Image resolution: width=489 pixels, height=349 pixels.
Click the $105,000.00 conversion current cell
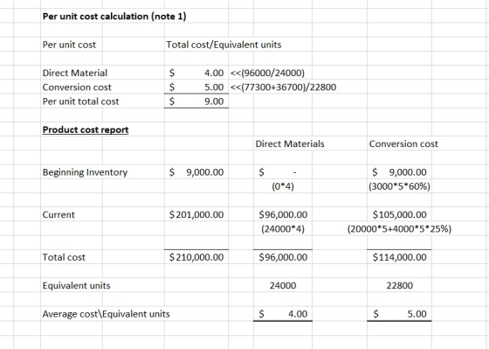[x=399, y=214]
